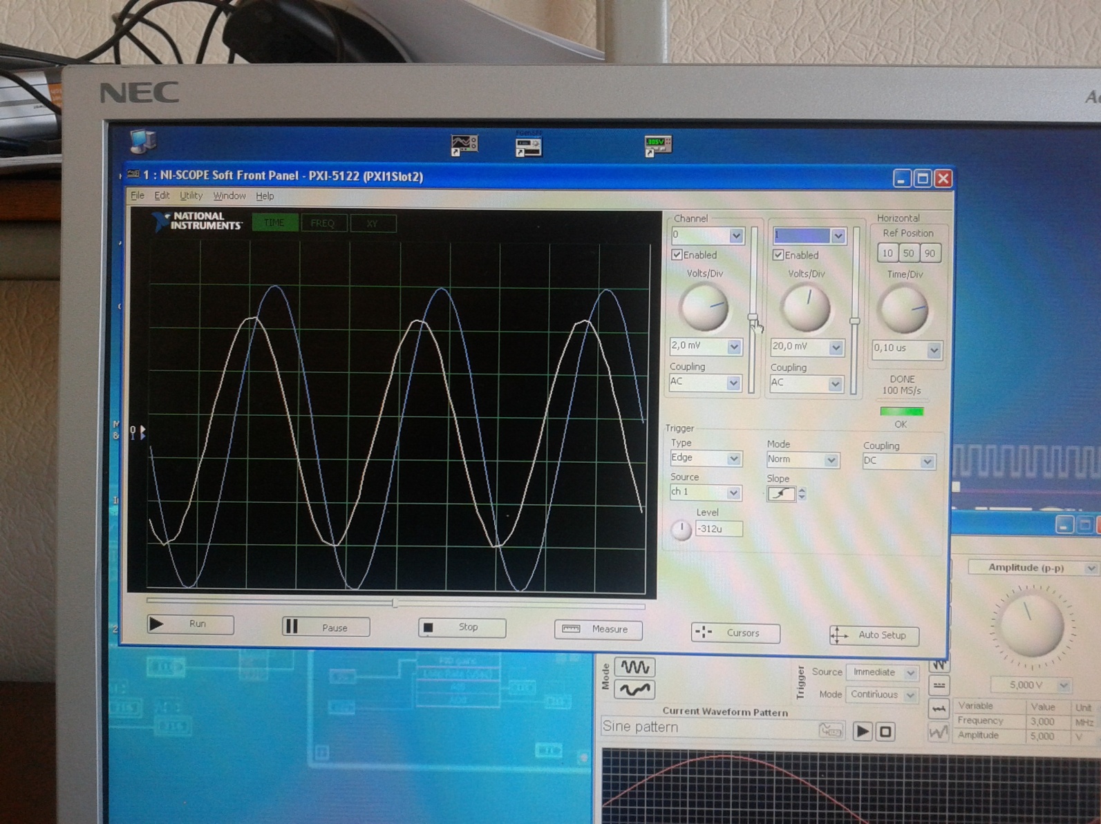Open the Utility menu
Screen dimensions: 1101x824
(191, 195)
